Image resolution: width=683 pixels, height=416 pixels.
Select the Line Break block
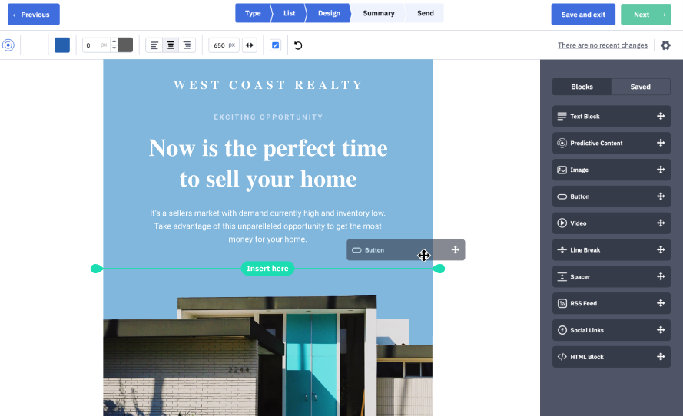click(x=612, y=249)
